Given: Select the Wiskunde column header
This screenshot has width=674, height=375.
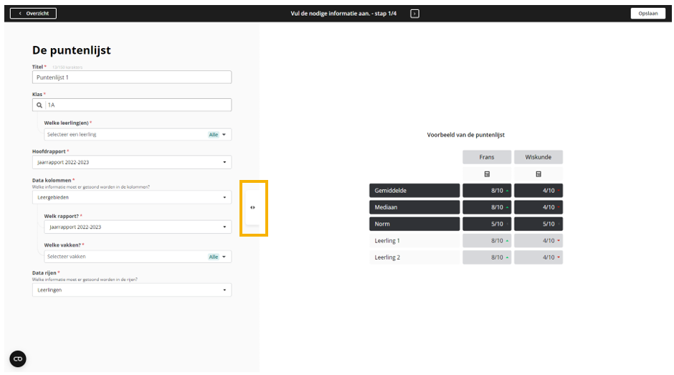Looking at the screenshot, I should (x=538, y=157).
